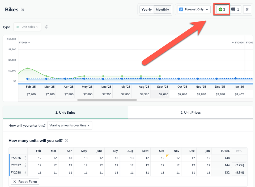This screenshot has width=255, height=187.
Task: Open the comments icon showing 1
Action: click(x=235, y=10)
